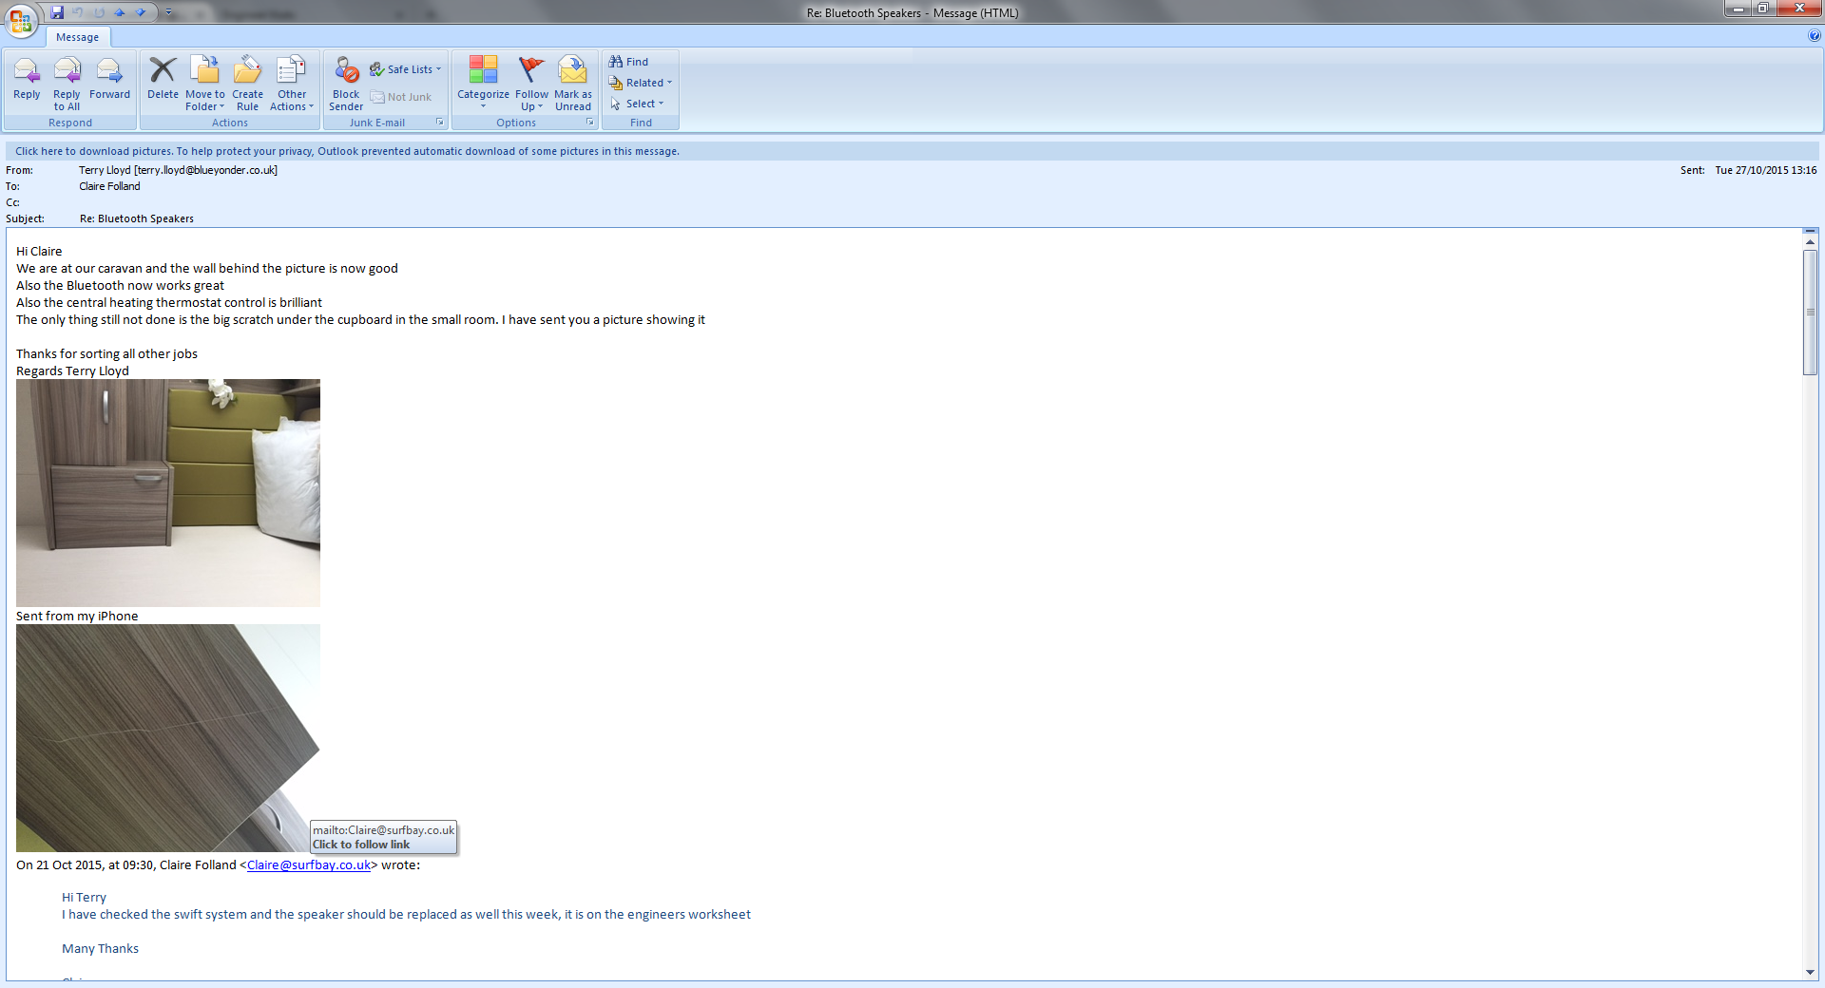Open the caravan cupboard photo
The width and height of the screenshot is (1825, 988).
[x=168, y=493]
